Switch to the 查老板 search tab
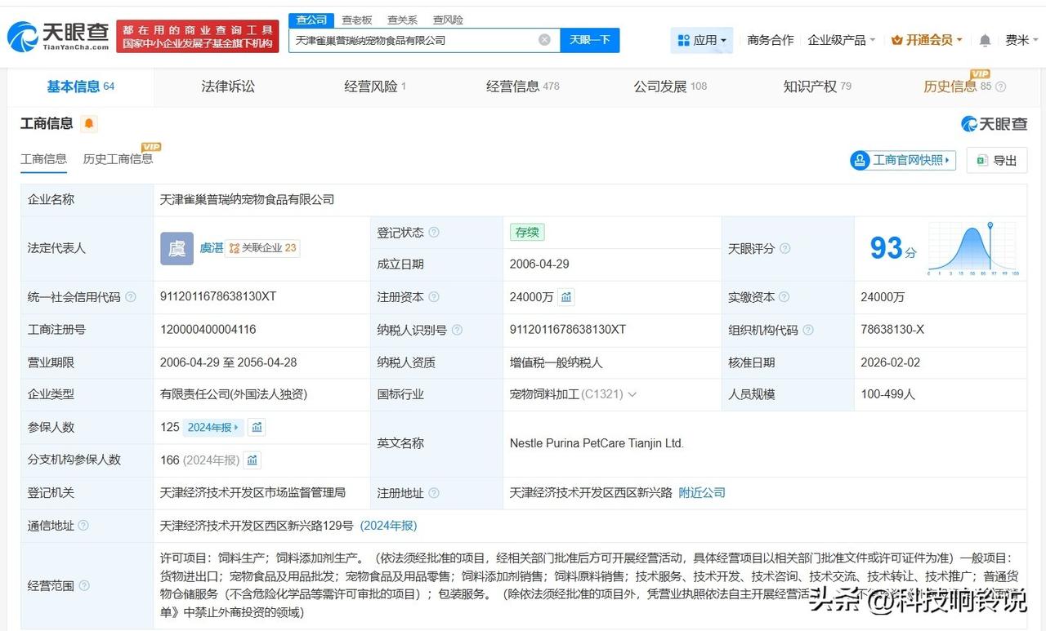 click(357, 20)
